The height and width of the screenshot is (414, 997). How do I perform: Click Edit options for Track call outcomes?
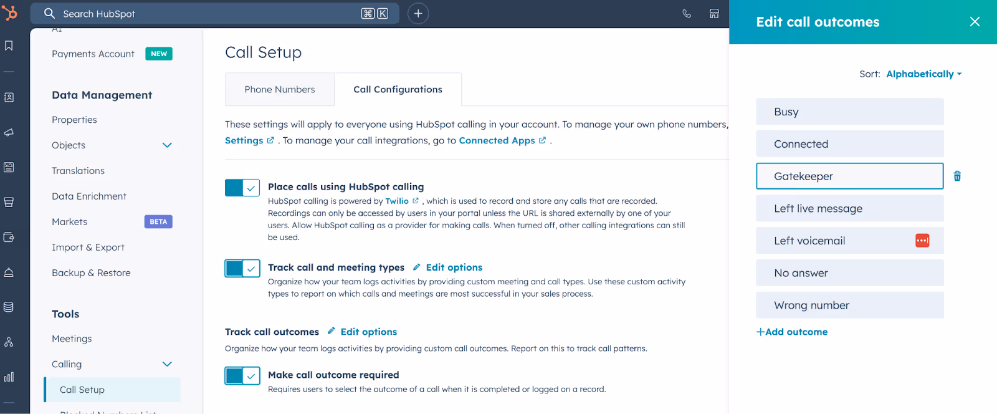369,332
